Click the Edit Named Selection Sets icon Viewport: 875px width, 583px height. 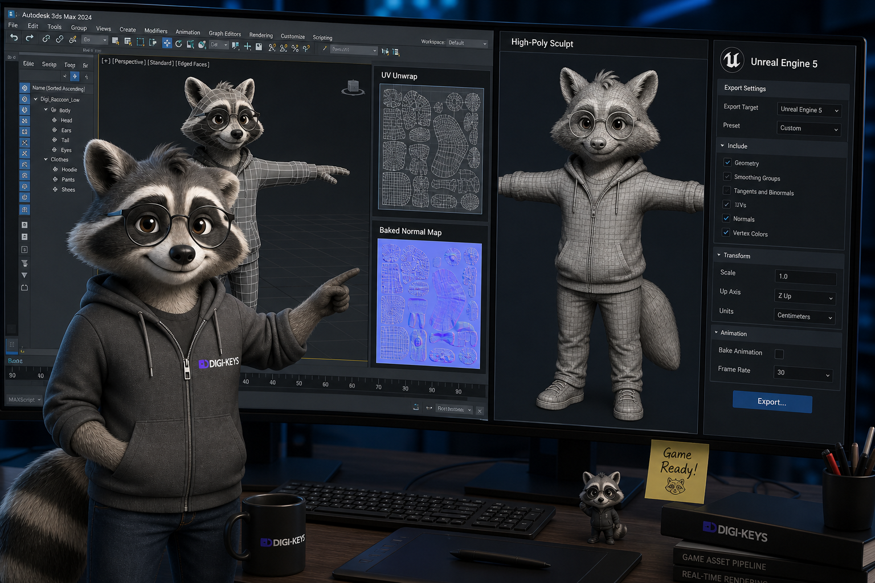tap(324, 48)
